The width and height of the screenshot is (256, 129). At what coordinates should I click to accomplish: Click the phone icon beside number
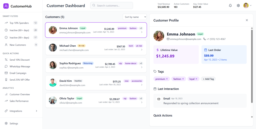click(204, 39)
